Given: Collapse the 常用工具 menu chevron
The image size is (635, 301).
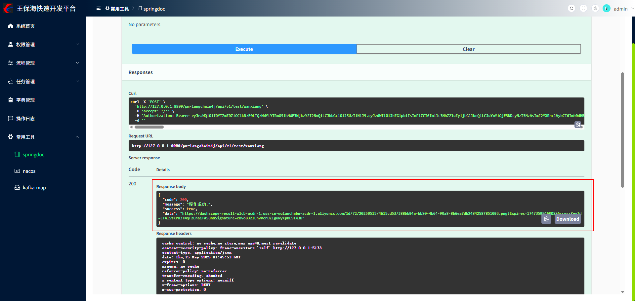Looking at the screenshot, I should click(77, 137).
